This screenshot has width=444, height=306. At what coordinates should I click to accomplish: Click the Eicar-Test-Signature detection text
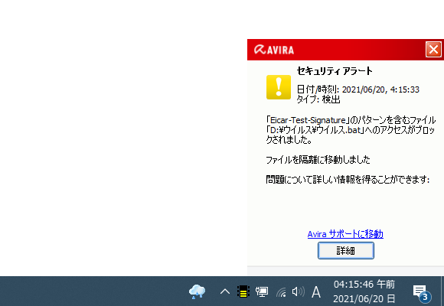(308, 120)
